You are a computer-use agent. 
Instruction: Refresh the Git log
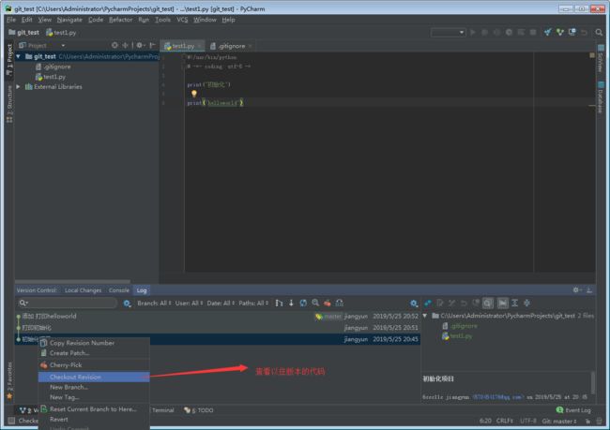tap(303, 303)
